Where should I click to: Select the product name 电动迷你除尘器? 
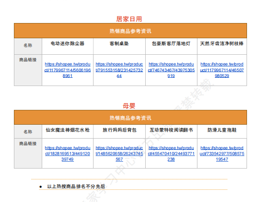coord(67,43)
